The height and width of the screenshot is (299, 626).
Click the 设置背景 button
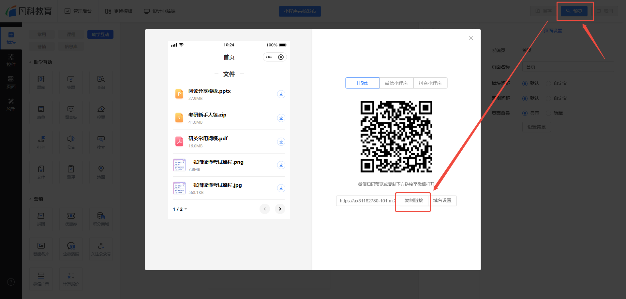pos(537,127)
